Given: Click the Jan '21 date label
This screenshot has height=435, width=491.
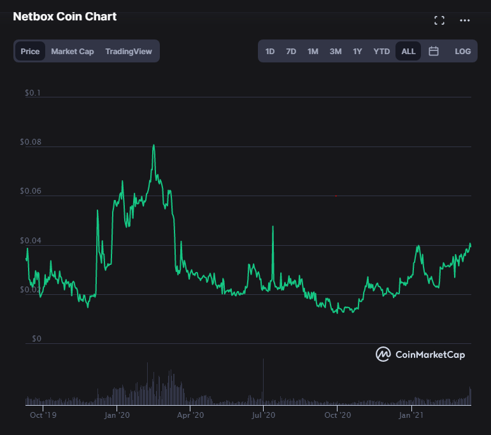Looking at the screenshot, I should 411,415.
